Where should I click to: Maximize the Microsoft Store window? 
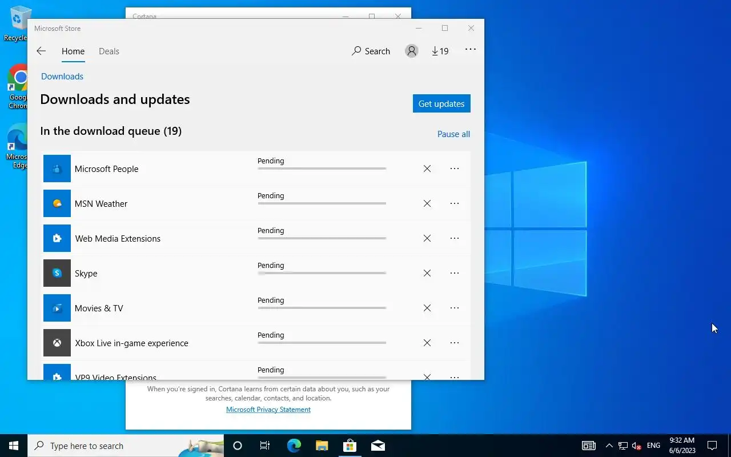(x=445, y=28)
